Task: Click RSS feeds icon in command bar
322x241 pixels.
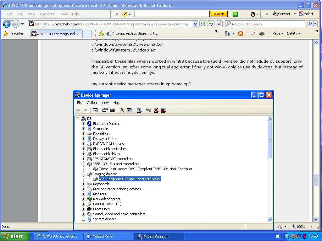Action: pos(241,33)
